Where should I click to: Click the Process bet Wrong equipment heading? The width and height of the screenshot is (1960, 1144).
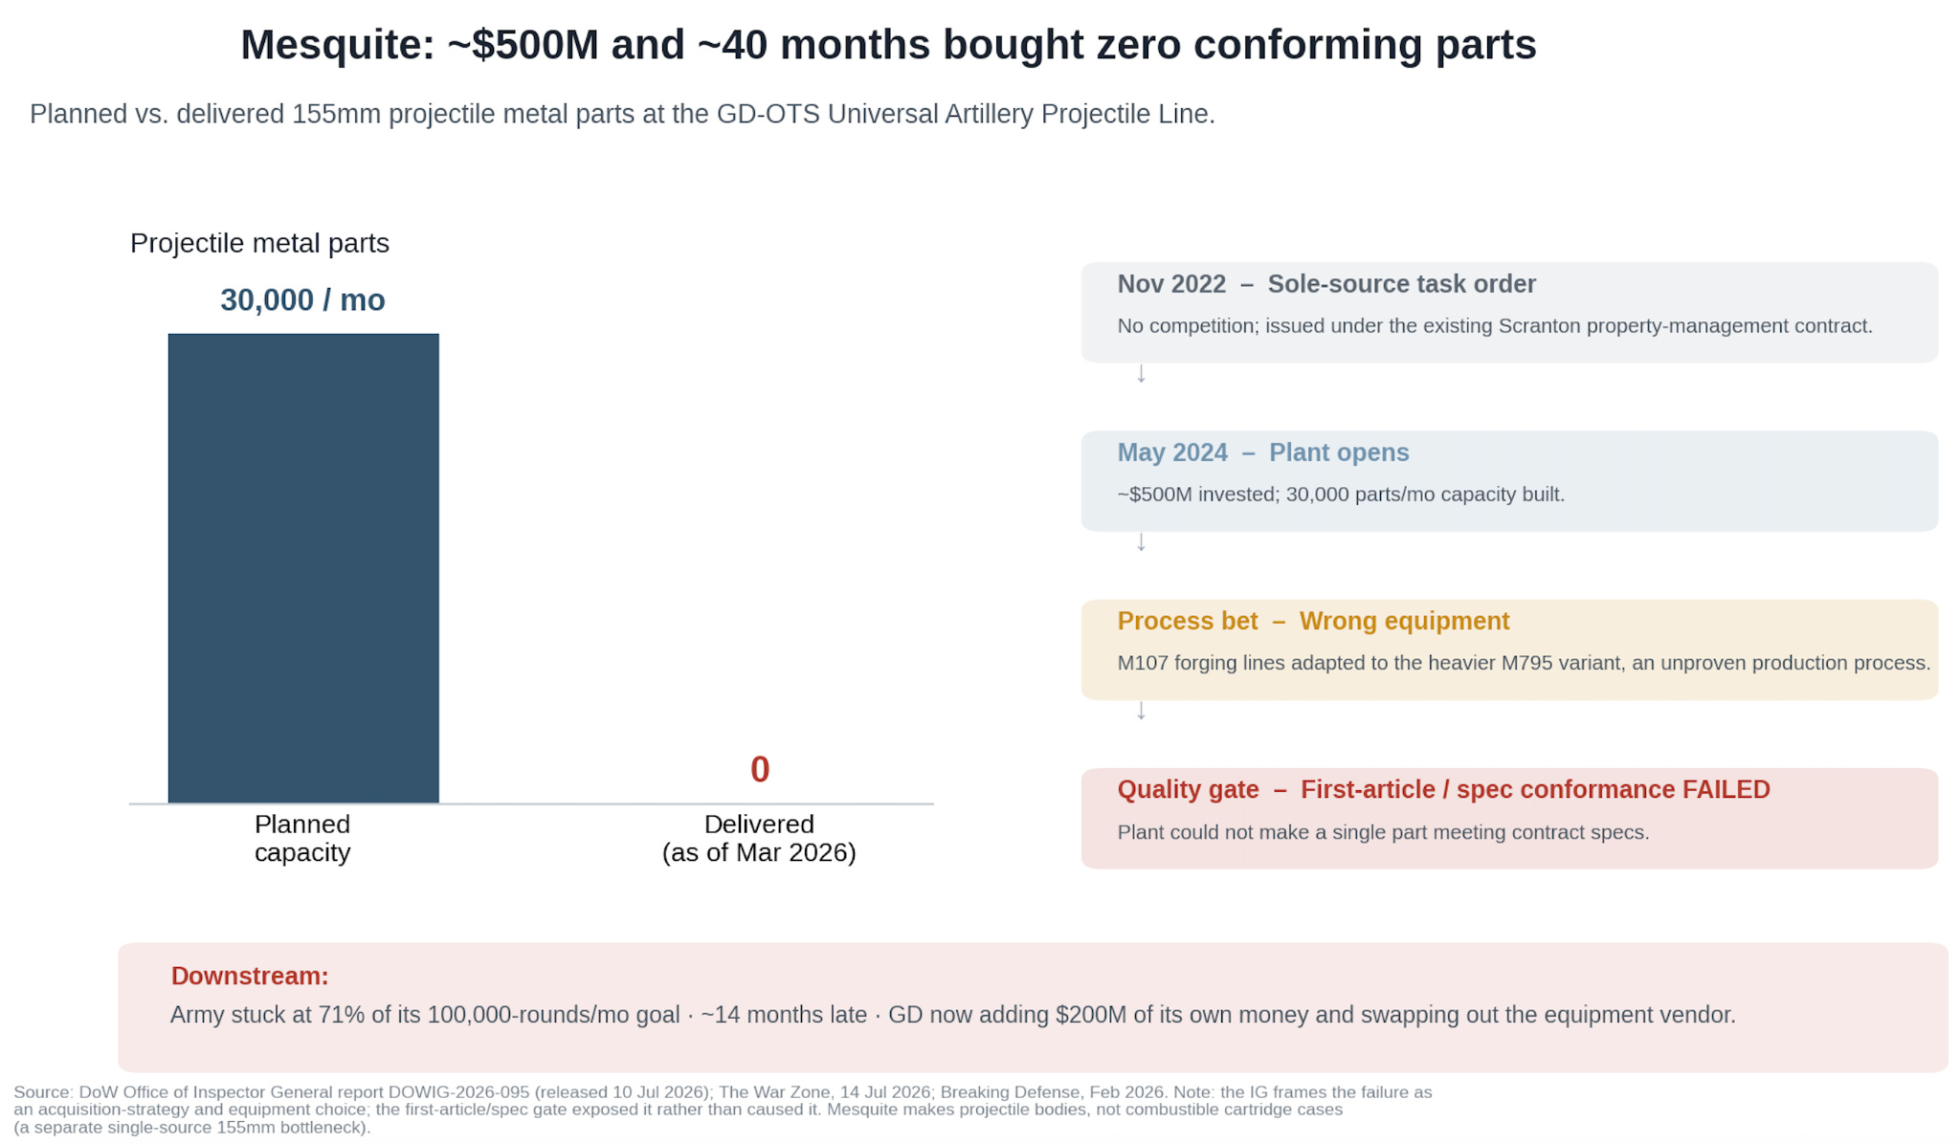1313,621
